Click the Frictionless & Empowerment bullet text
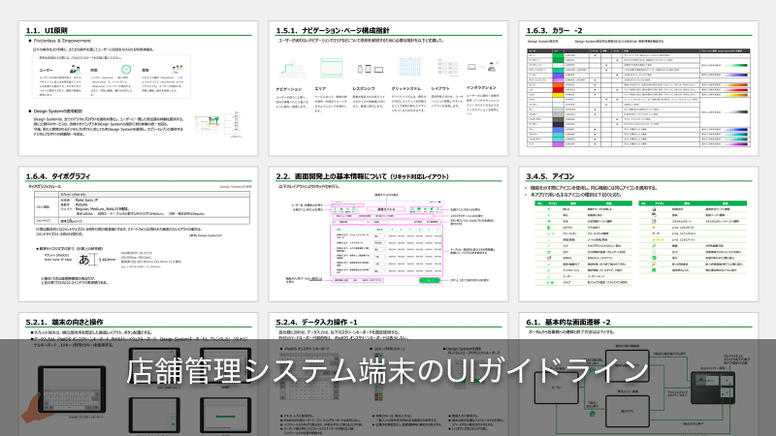The height and width of the screenshot is (436, 776). pos(62,41)
